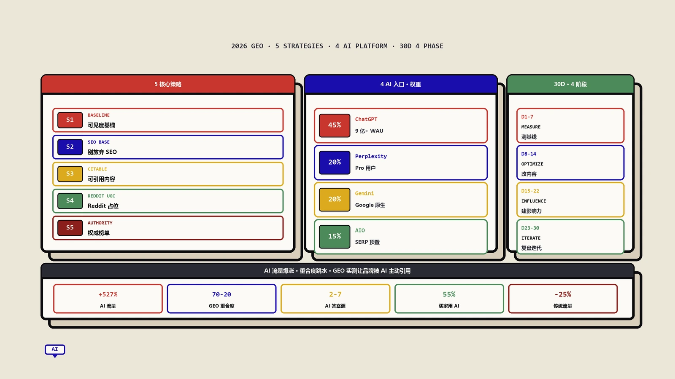
Task: Click the "买家用 AI" stat caption
Action: [449, 306]
